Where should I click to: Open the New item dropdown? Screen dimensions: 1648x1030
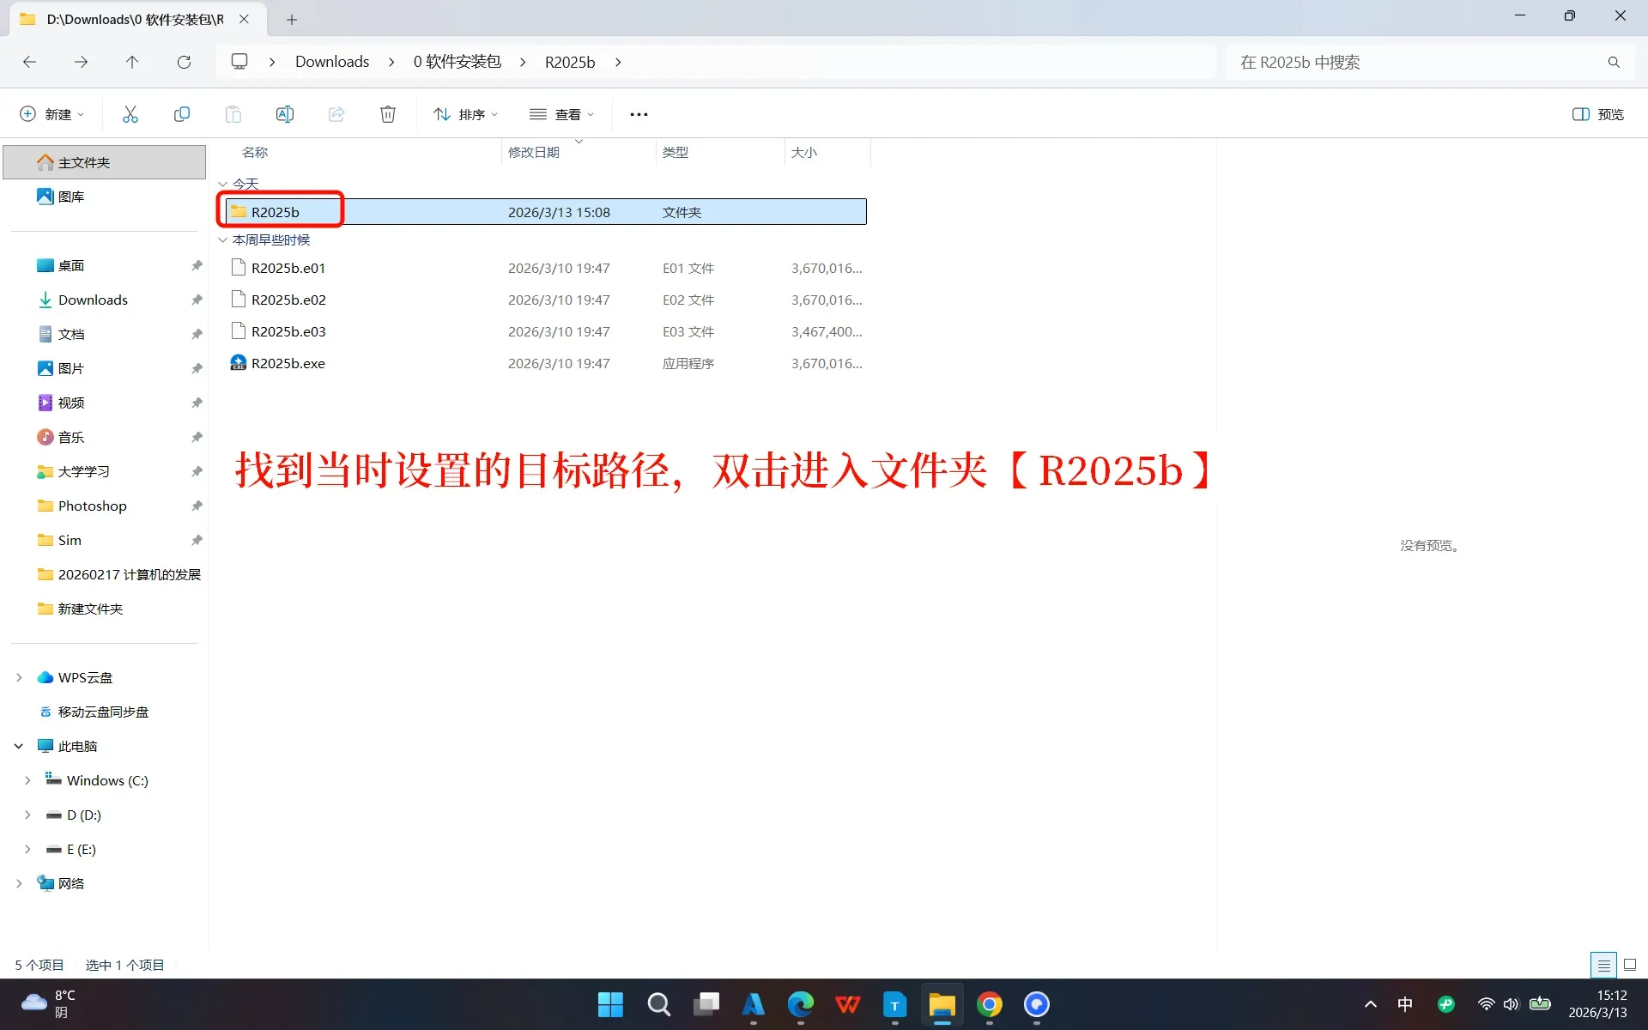coord(51,114)
